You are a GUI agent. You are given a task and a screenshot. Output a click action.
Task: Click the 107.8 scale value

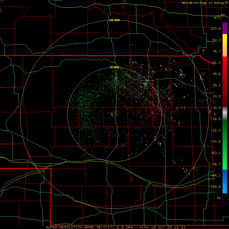point(216,28)
